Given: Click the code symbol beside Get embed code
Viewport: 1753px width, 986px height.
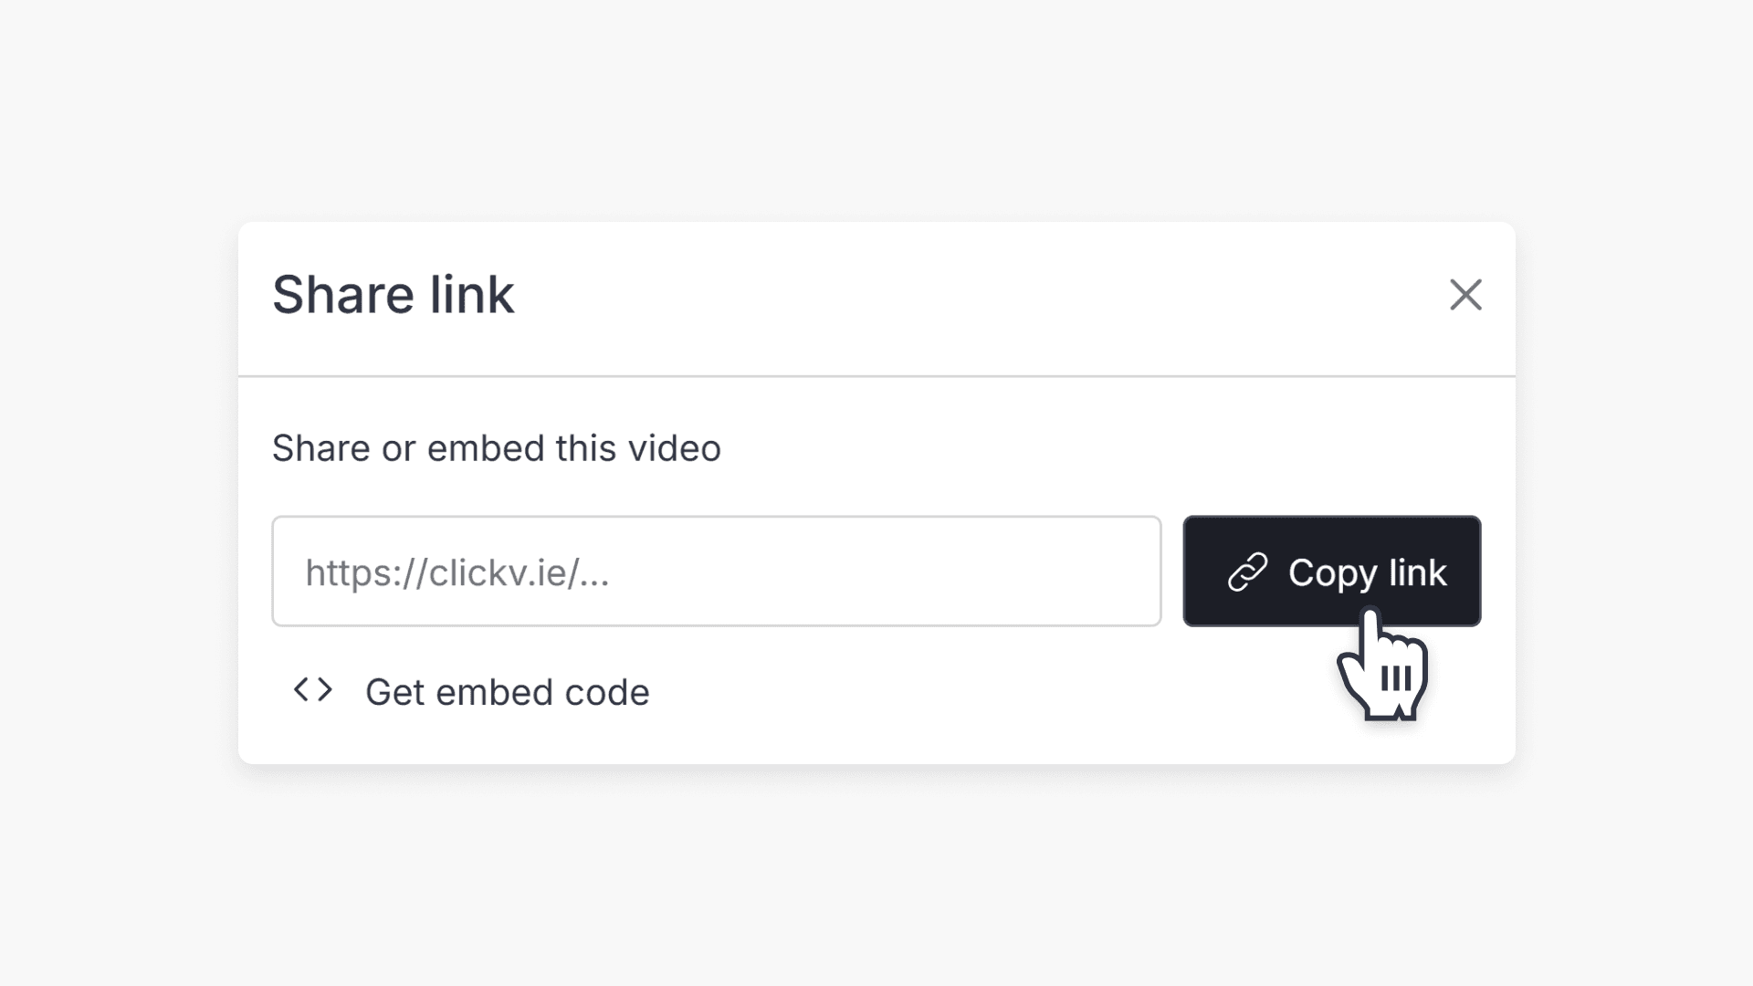Looking at the screenshot, I should pyautogui.click(x=313, y=691).
